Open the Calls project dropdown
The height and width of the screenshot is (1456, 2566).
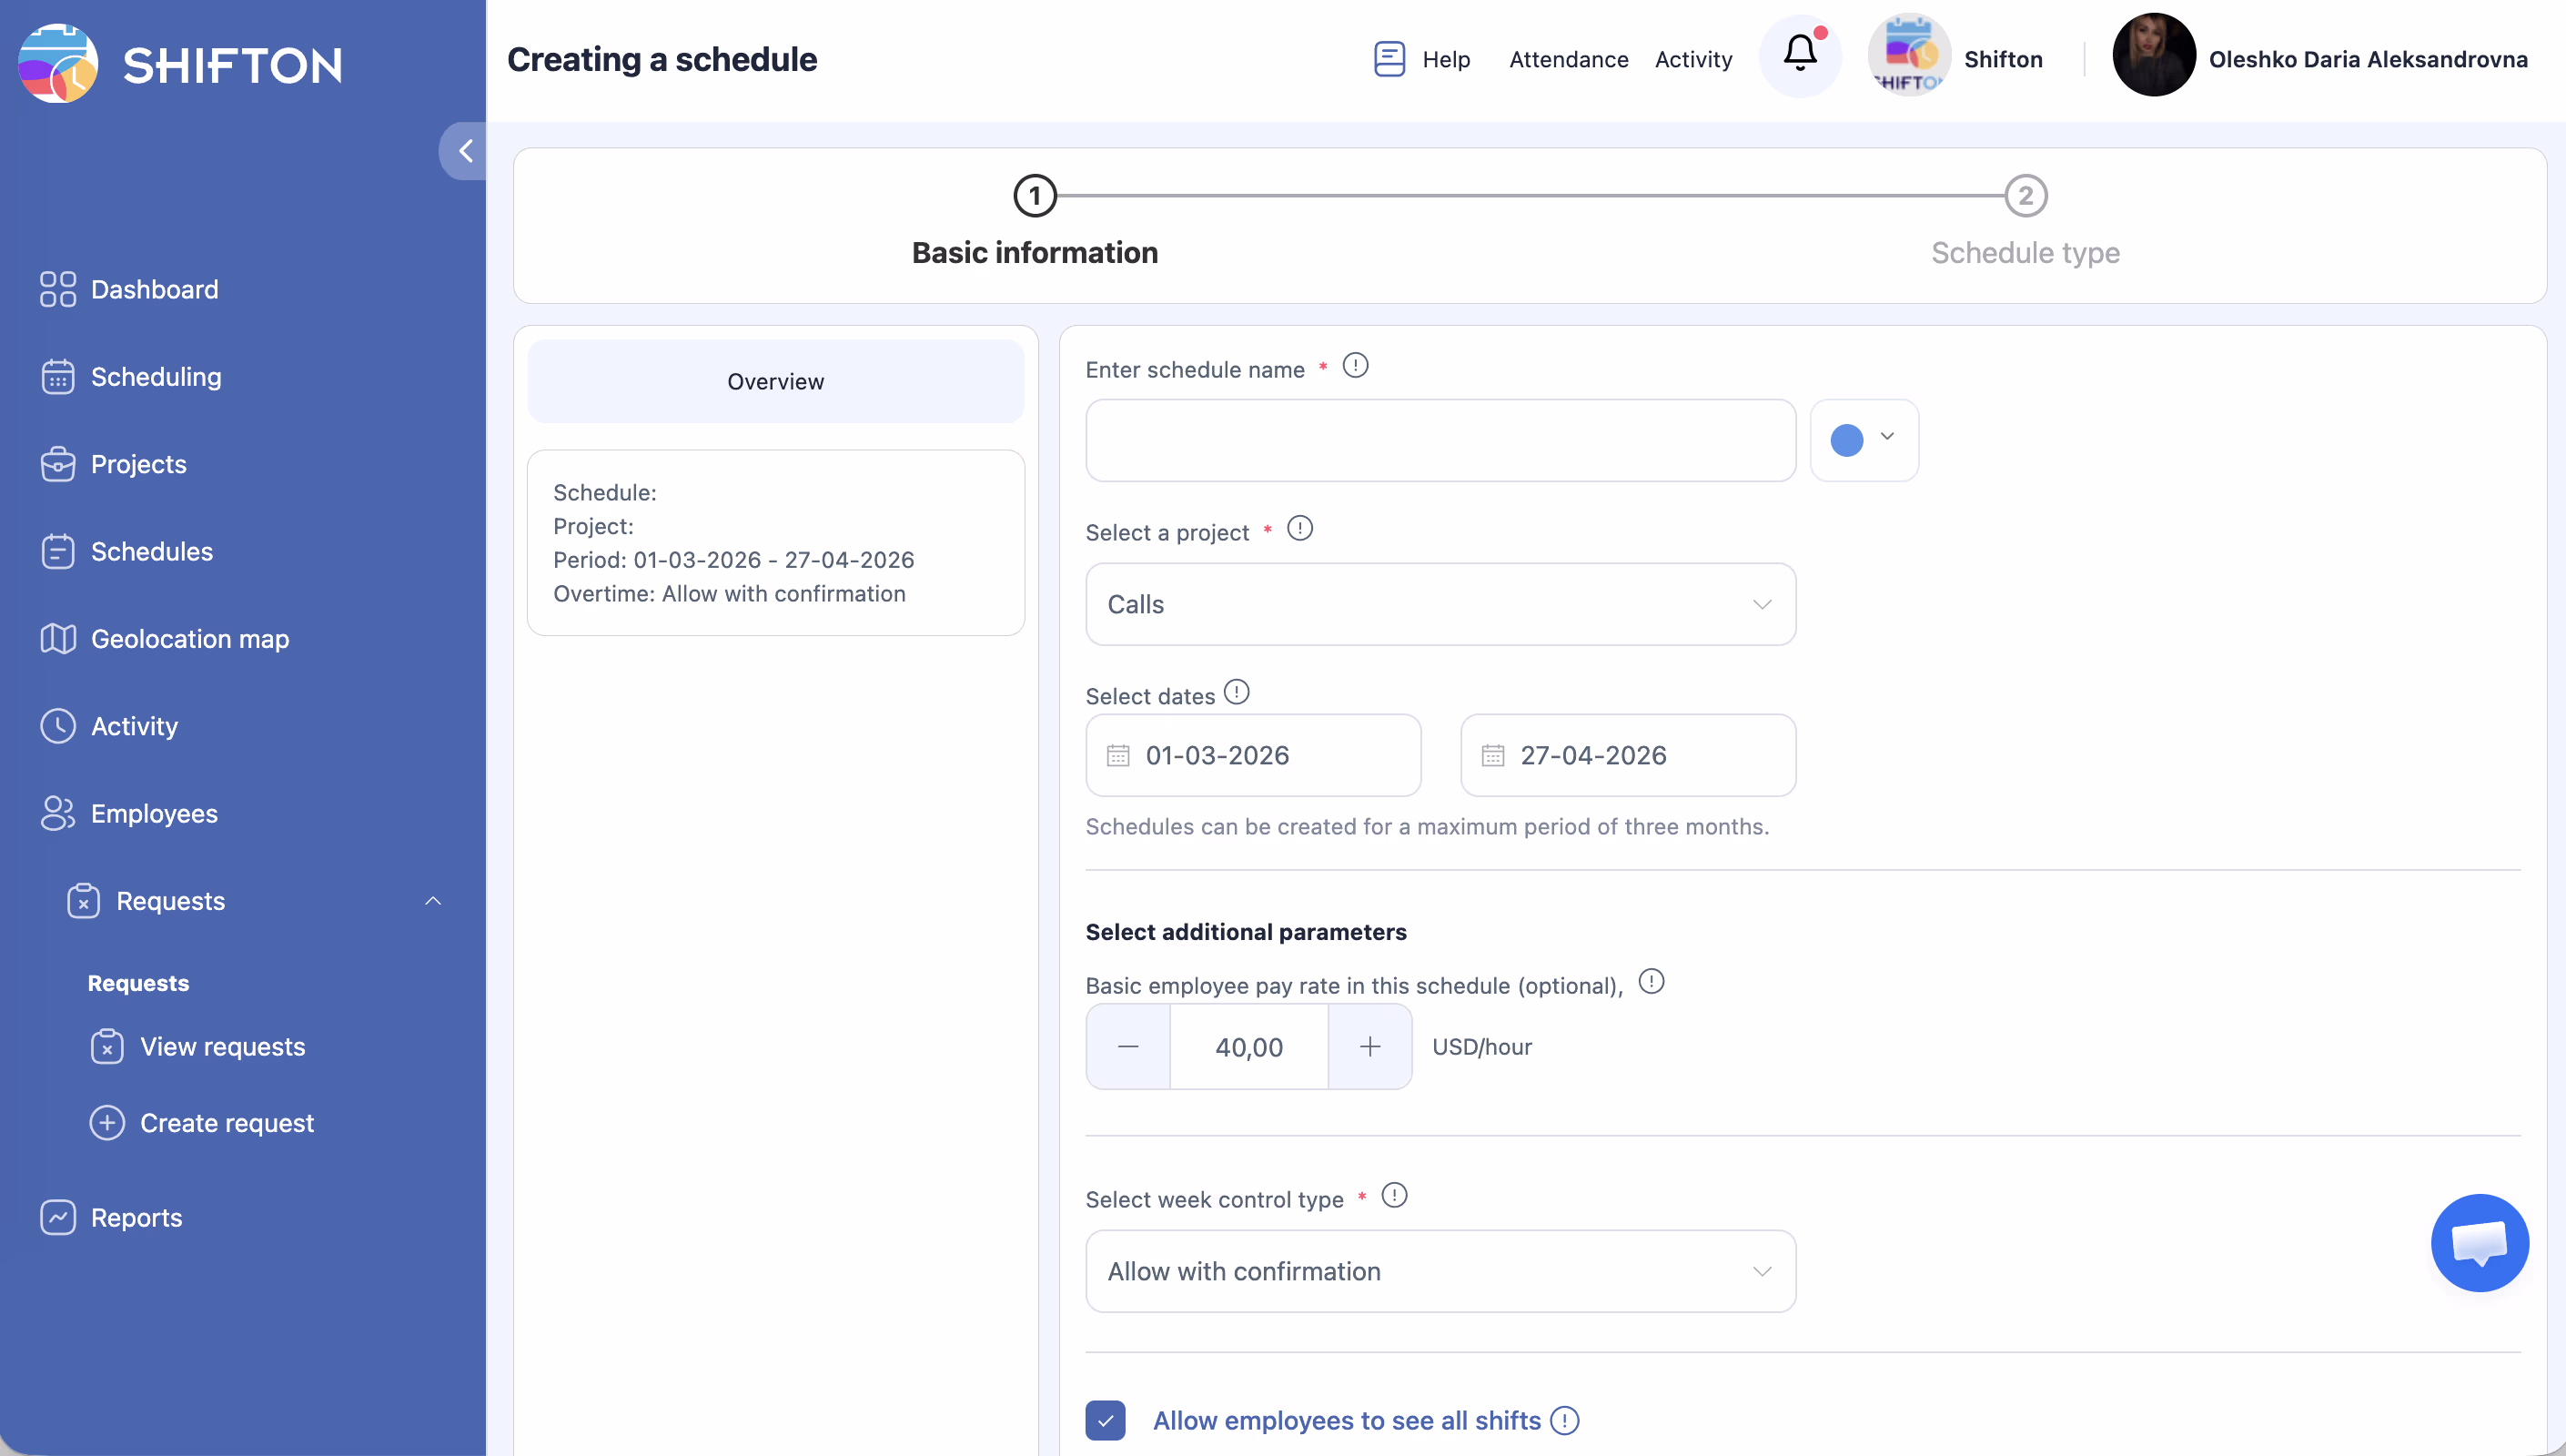point(1440,604)
